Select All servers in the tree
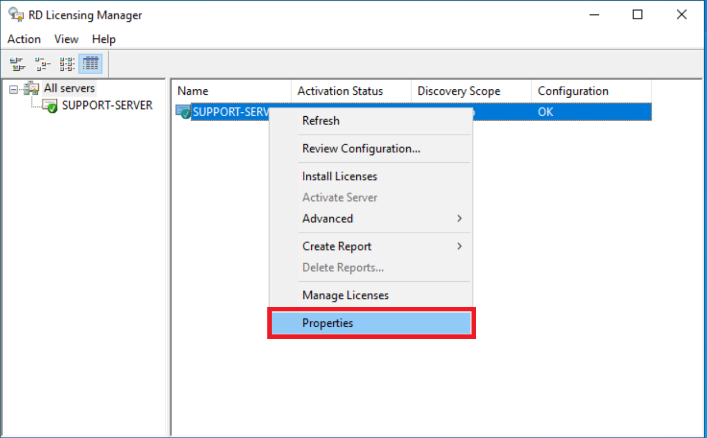This screenshot has height=438, width=707. coord(69,88)
